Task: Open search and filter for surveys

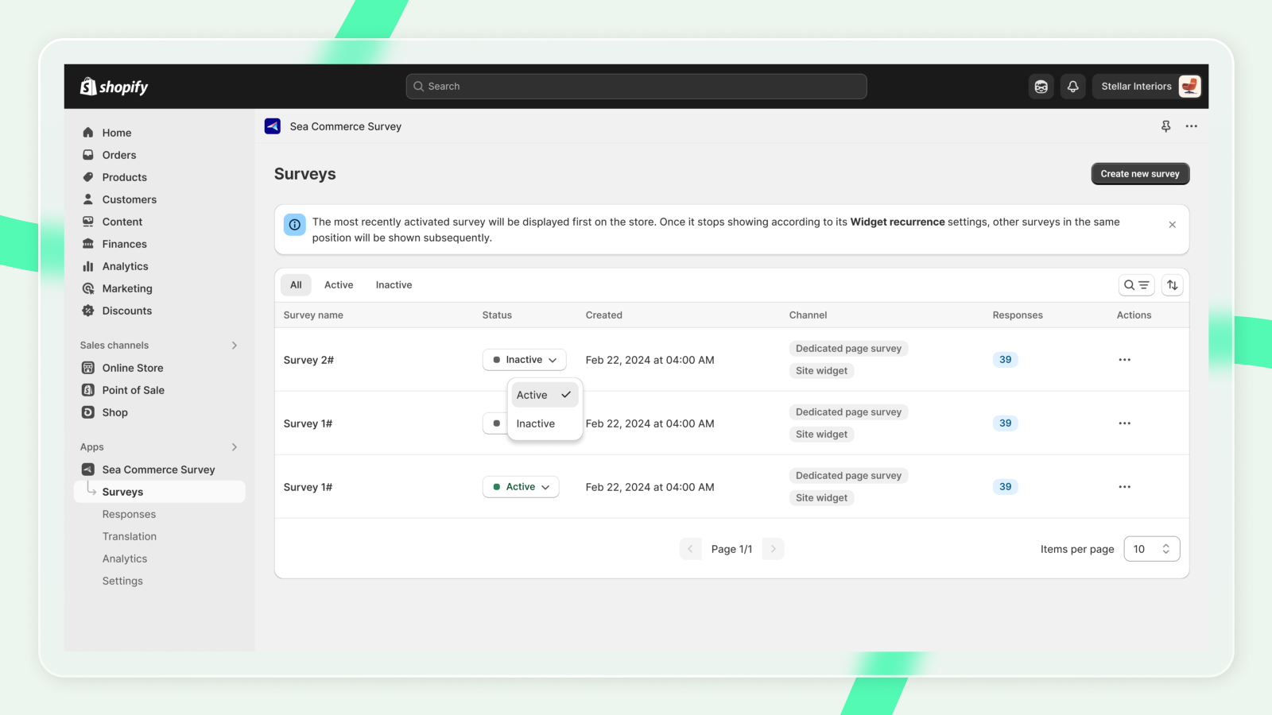Action: [1136, 285]
